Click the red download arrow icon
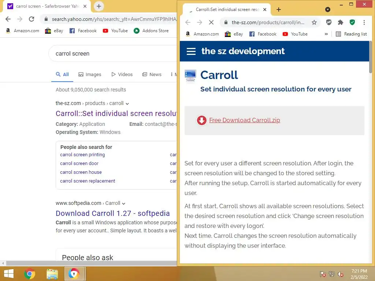The width and height of the screenshot is (375, 281). pos(202,120)
